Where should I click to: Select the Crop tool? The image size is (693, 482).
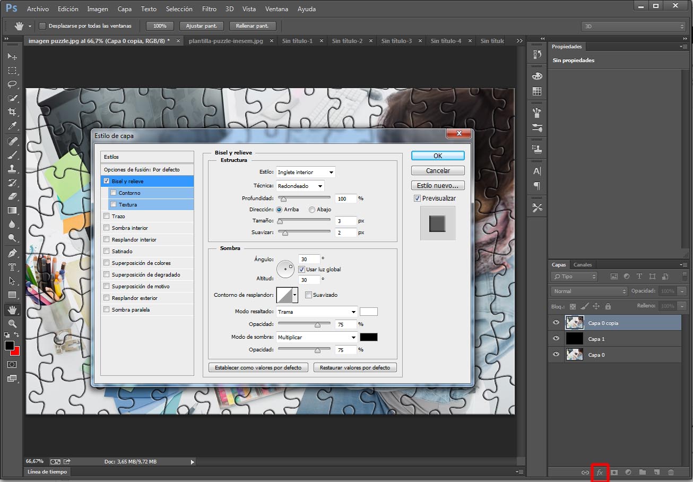click(x=12, y=112)
